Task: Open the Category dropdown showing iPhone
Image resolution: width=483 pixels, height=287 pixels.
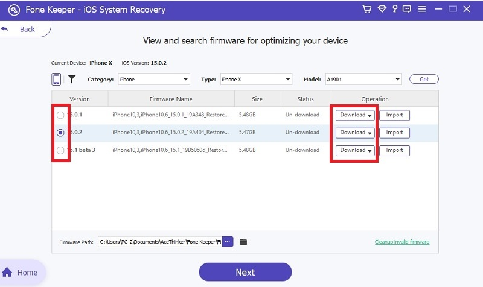Action: (x=154, y=80)
